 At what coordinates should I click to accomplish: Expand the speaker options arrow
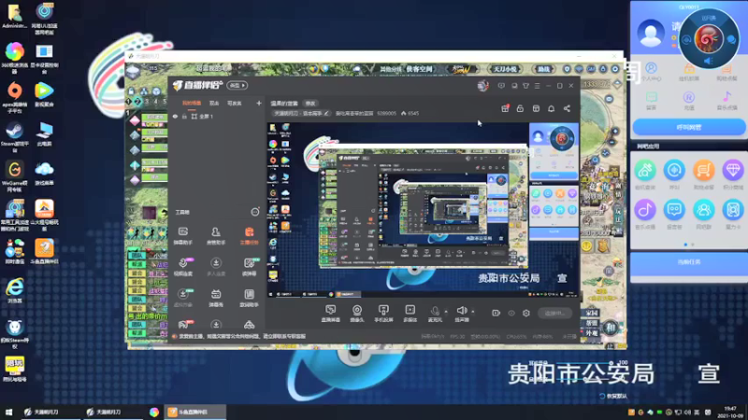473,312
